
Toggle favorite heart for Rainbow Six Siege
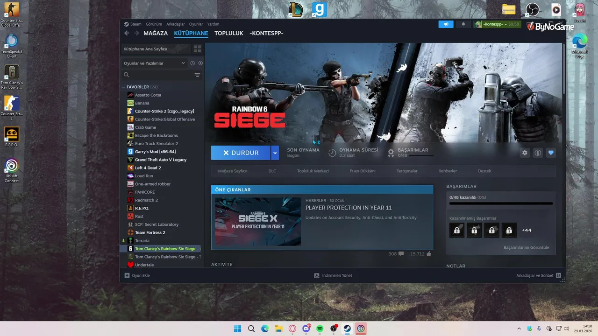point(551,153)
